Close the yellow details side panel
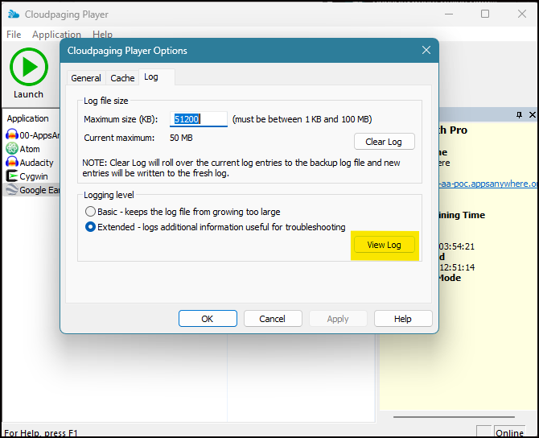539x438 pixels. tap(532, 116)
